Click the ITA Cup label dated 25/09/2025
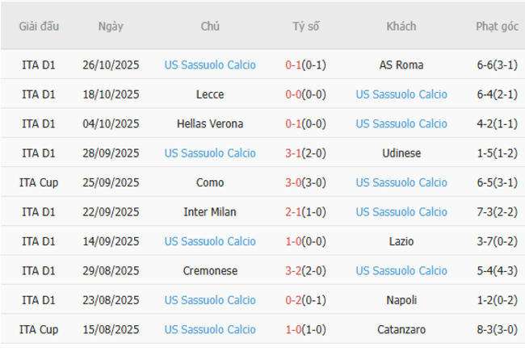The width and height of the screenshot is (525, 351). (40, 183)
